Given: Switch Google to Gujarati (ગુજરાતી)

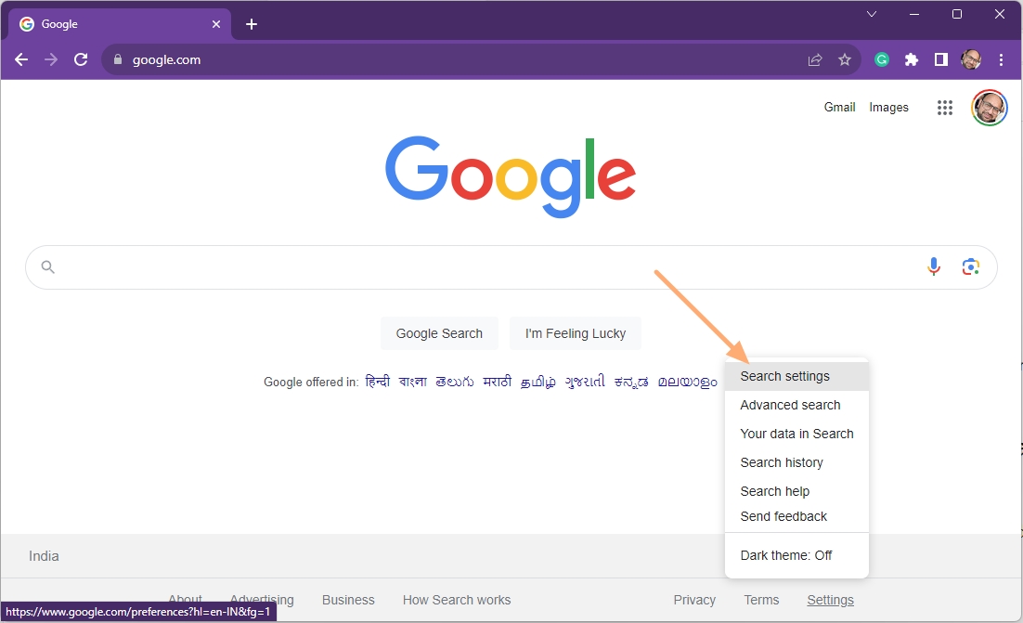Looking at the screenshot, I should click(585, 381).
